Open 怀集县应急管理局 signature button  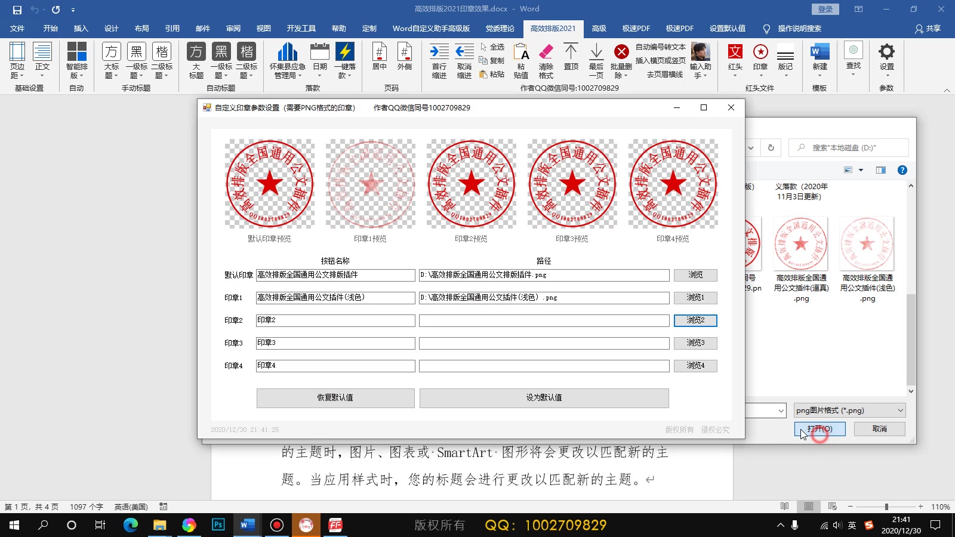click(x=287, y=60)
